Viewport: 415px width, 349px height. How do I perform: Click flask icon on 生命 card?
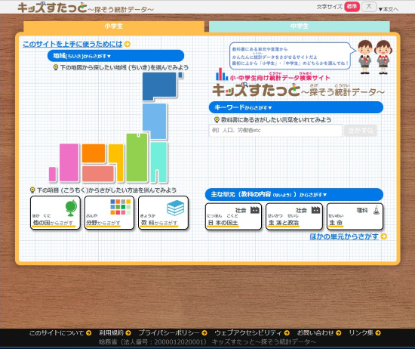click(x=377, y=210)
